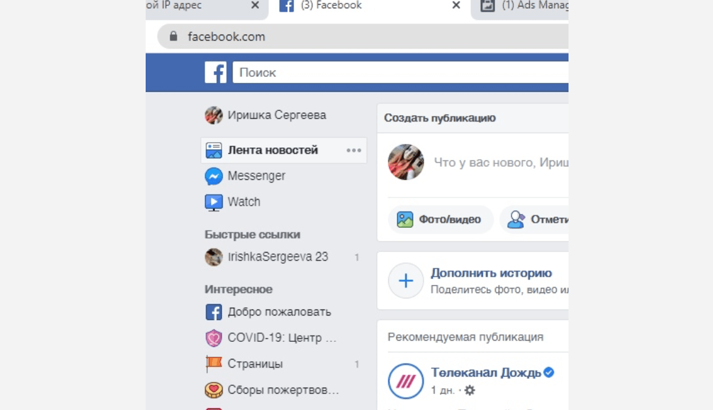Click the Создать публикацию header
Image resolution: width=713 pixels, height=410 pixels.
pyautogui.click(x=440, y=118)
